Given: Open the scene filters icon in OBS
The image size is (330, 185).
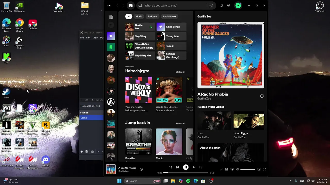Looking at the screenshot, I should click(x=92, y=152).
